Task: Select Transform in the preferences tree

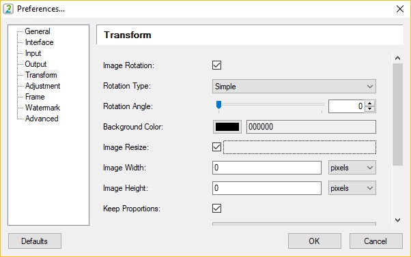Action: [41, 75]
